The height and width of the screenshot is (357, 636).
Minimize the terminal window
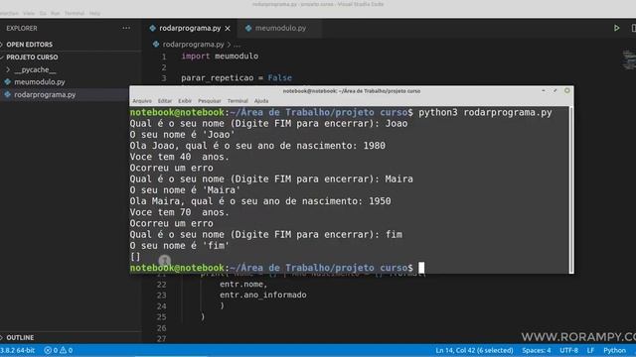[x=544, y=90]
